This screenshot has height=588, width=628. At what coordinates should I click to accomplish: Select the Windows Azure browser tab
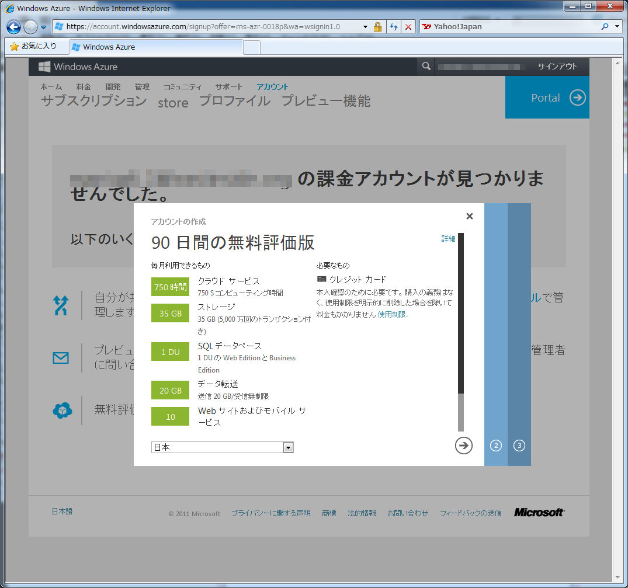coord(156,47)
